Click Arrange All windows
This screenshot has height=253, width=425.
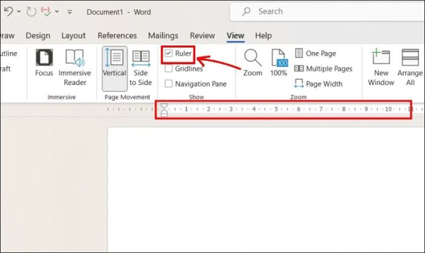point(410,68)
